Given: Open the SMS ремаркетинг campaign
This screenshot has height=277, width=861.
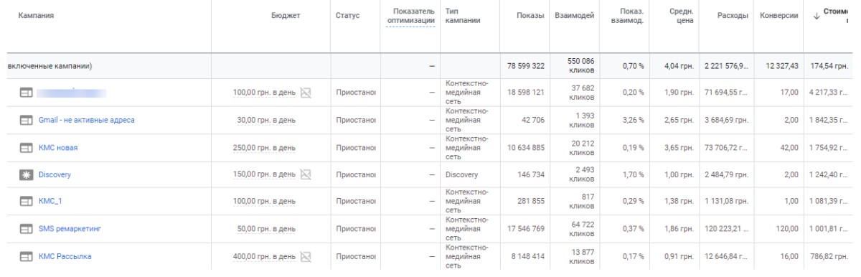Looking at the screenshot, I should (x=70, y=229).
